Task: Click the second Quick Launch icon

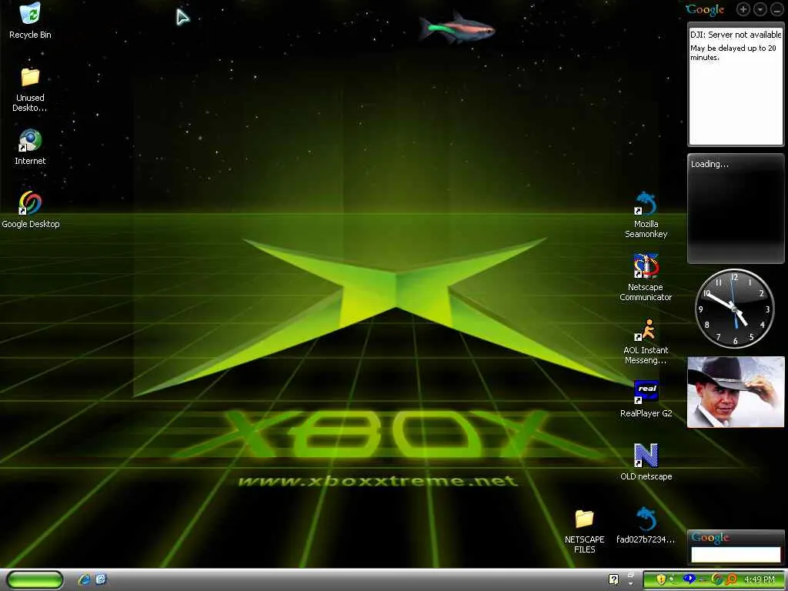Action: tap(101, 579)
